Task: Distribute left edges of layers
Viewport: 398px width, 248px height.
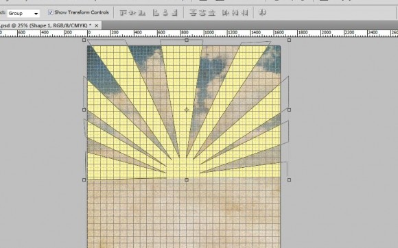Action: coord(225,12)
